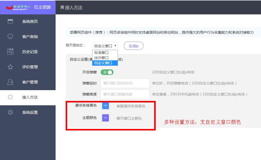Open the 主题颜色 color picker
Viewport: 261px width, 160px height.
[105, 118]
